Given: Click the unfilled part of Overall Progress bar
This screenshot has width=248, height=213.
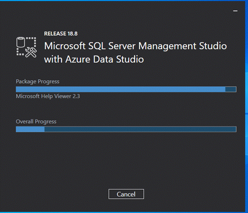Looking at the screenshot, I should pyautogui.click(x=140, y=129).
